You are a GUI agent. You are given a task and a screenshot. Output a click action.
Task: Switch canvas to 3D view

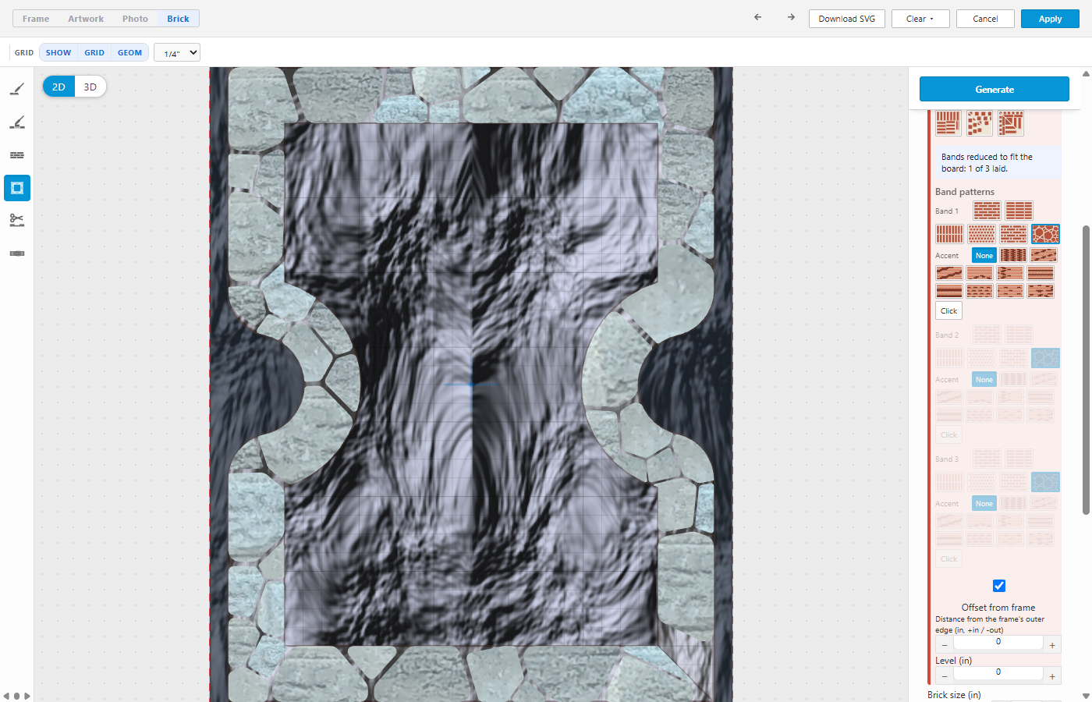pos(90,87)
